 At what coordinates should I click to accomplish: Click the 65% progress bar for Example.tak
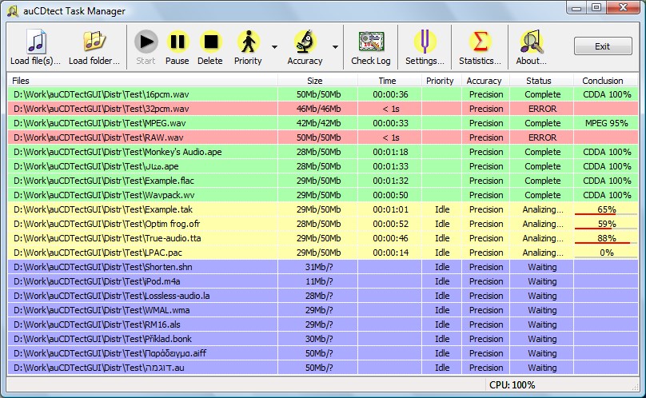pyautogui.click(x=606, y=209)
